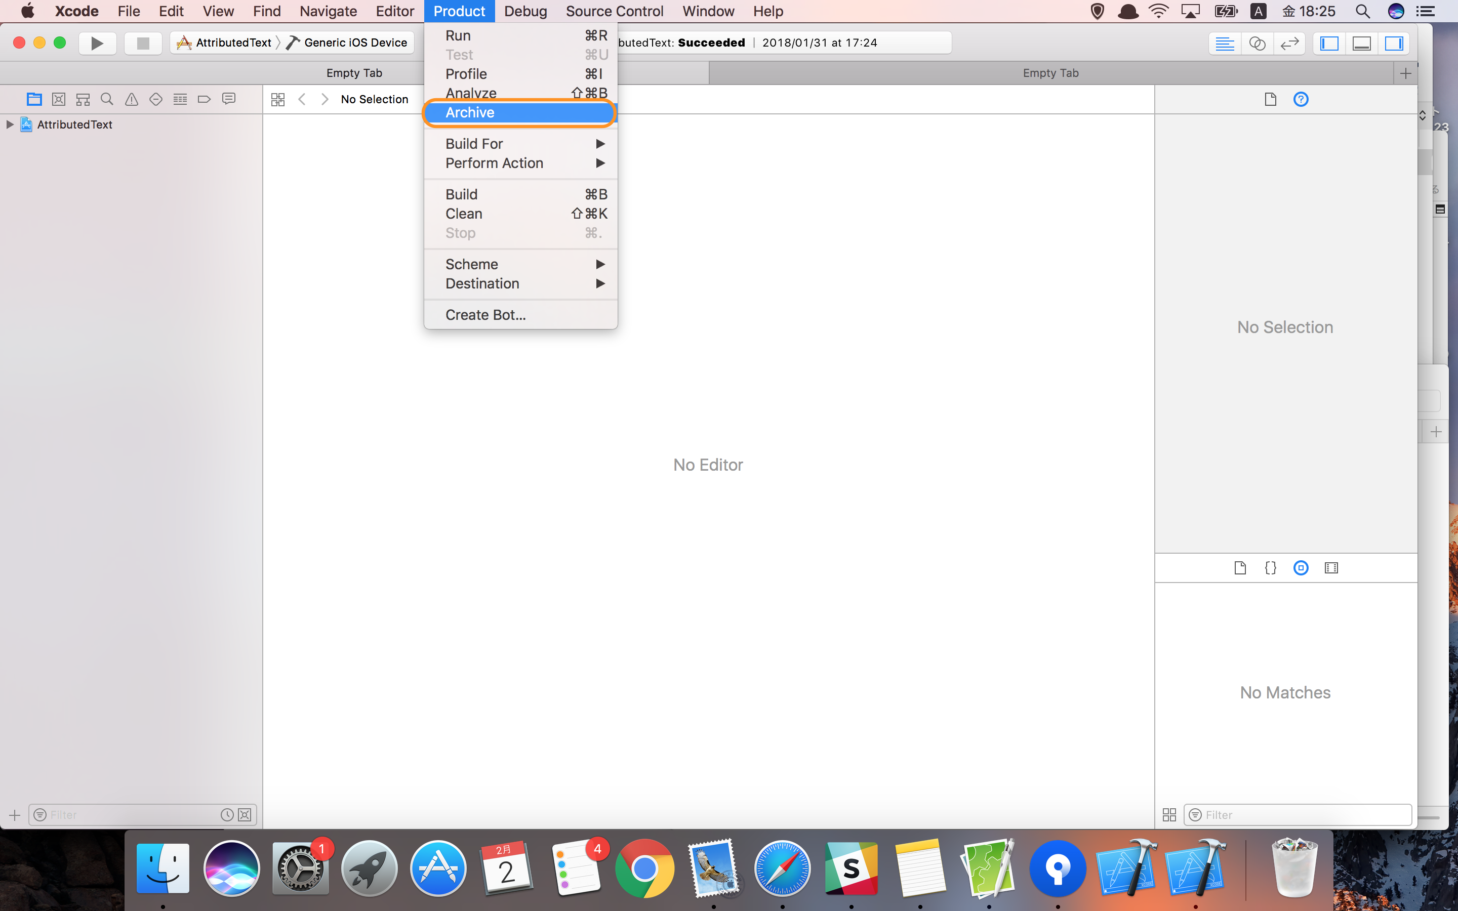Click the Utilities panel toggle icon
Viewport: 1458px width, 911px height.
(1395, 42)
